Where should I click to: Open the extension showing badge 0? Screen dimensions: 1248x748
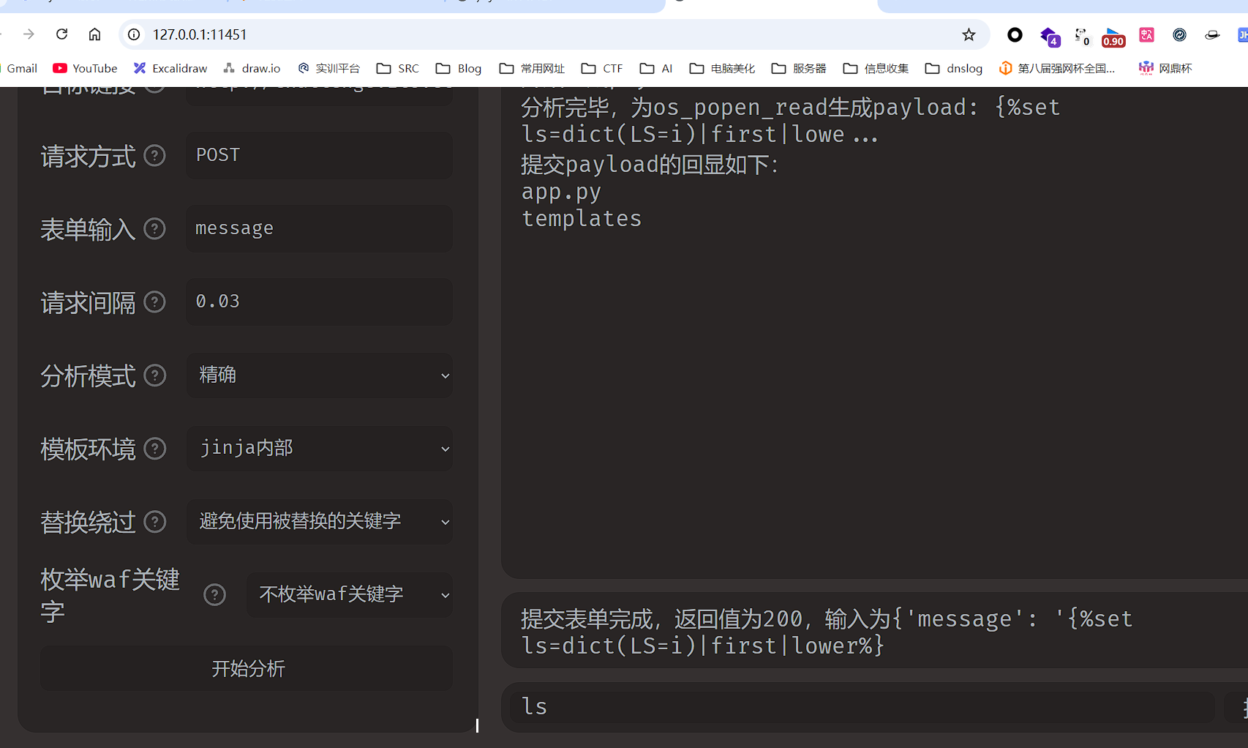pos(1082,36)
